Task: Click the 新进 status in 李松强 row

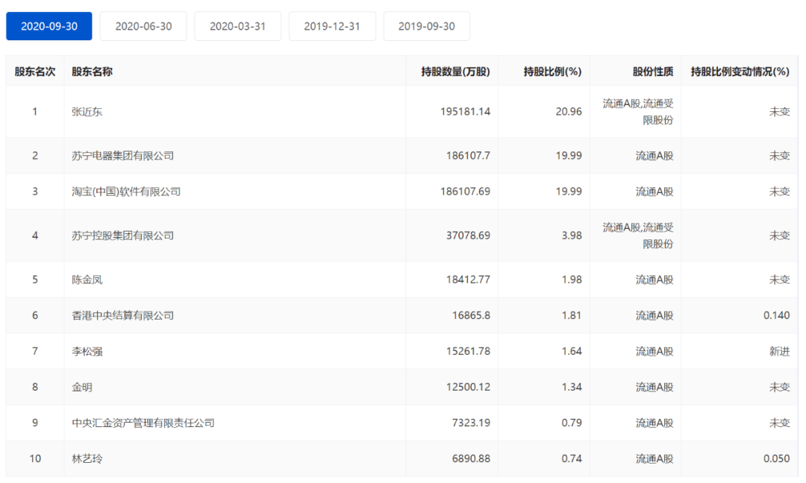Action: click(x=779, y=351)
